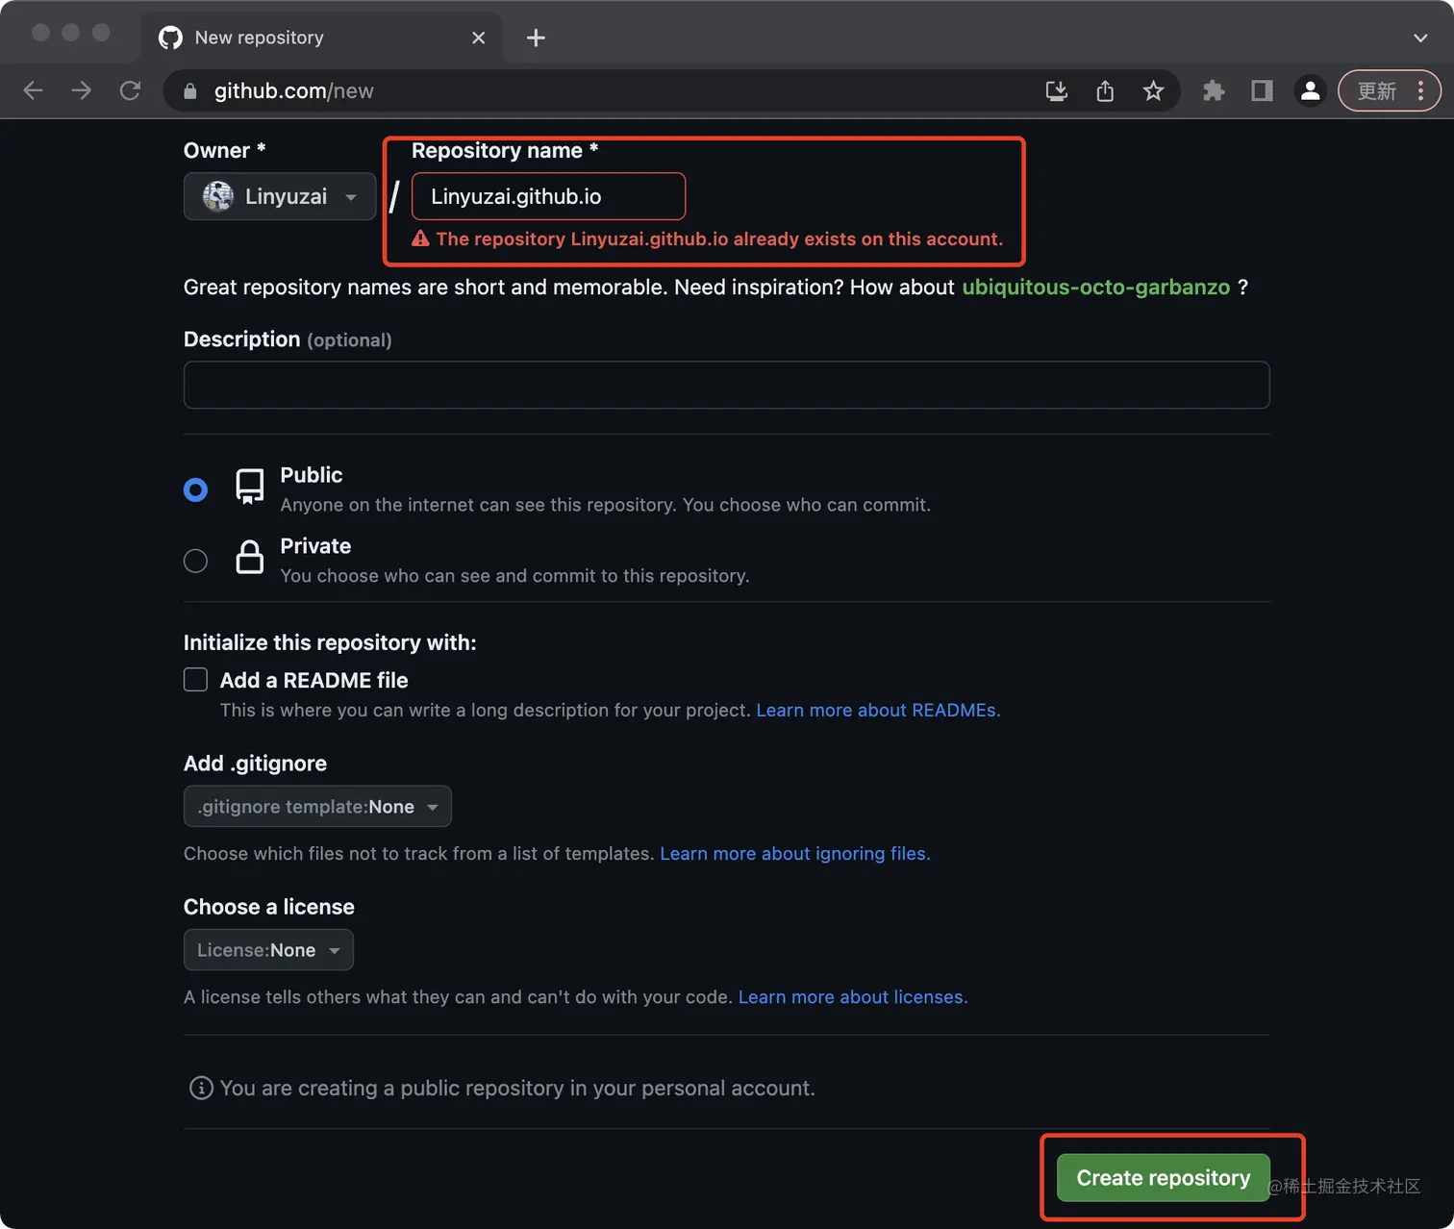Click the Public repository icon
Screen dimensions: 1454x1229
[250, 487]
